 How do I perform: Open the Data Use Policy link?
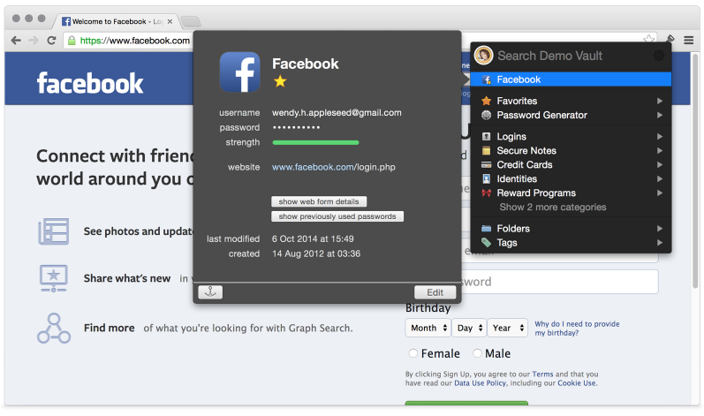[x=480, y=382]
